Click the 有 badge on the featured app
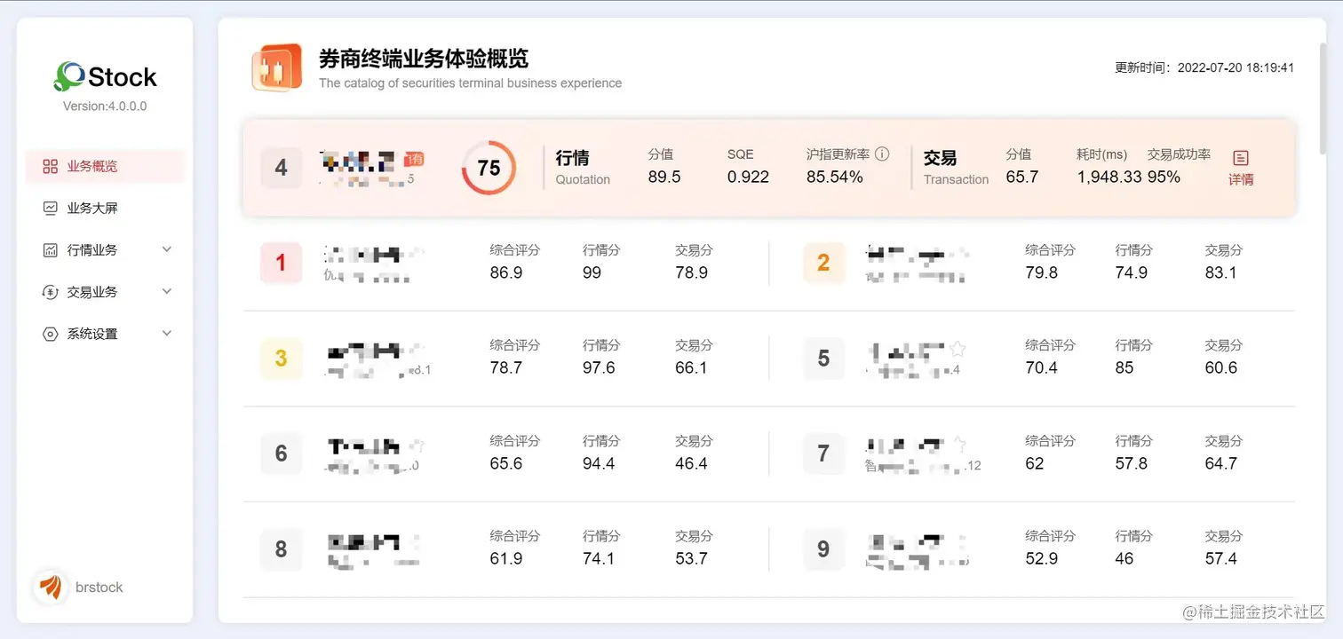Screen dimensions: 1343x639 (414, 156)
